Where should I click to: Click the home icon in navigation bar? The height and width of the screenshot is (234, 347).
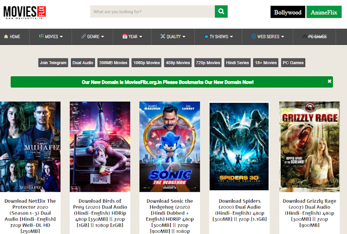click(6, 36)
